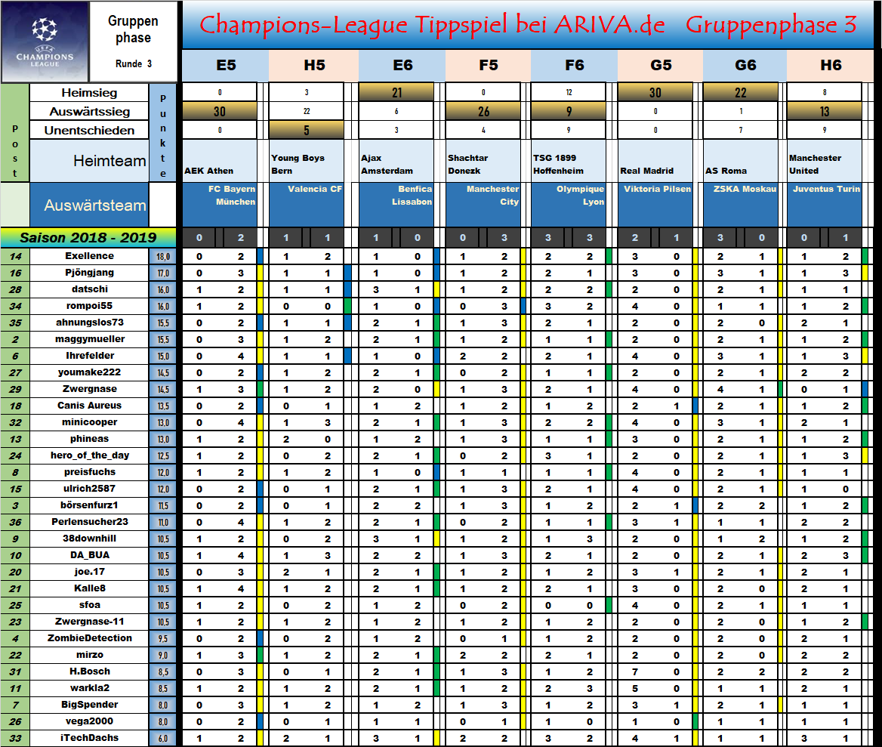Image resolution: width=882 pixels, height=747 pixels.
Task: Select player 'vega2000' in the ranking
Action: coord(89,721)
